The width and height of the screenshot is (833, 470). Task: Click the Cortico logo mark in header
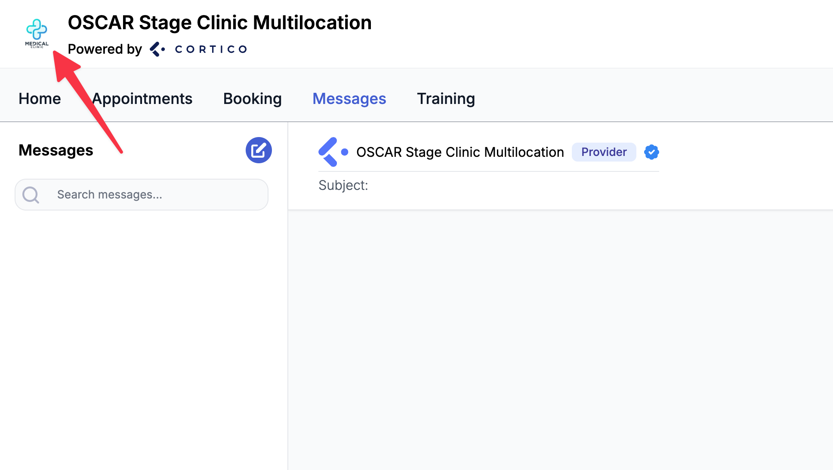click(x=157, y=49)
